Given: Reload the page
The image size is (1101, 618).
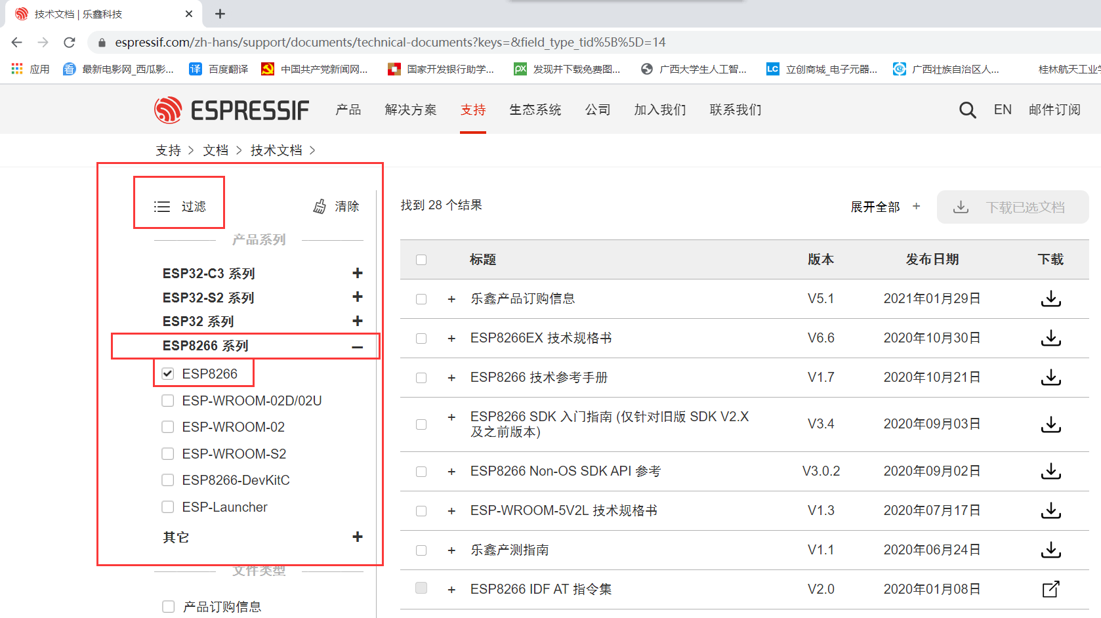Looking at the screenshot, I should (x=70, y=43).
